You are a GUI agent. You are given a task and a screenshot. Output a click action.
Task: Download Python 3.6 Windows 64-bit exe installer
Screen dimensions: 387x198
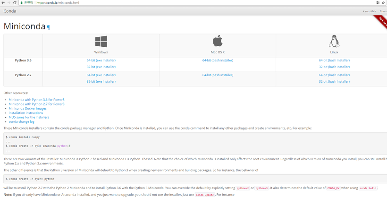click(101, 60)
